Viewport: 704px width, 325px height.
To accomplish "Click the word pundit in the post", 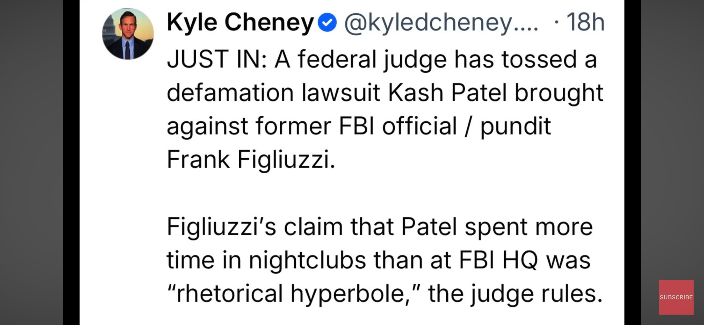I will point(516,126).
